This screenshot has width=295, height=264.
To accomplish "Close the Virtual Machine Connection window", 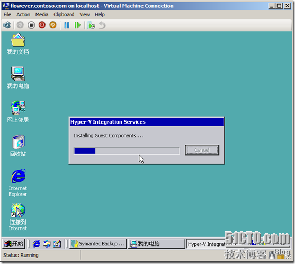I will click(x=287, y=6).
